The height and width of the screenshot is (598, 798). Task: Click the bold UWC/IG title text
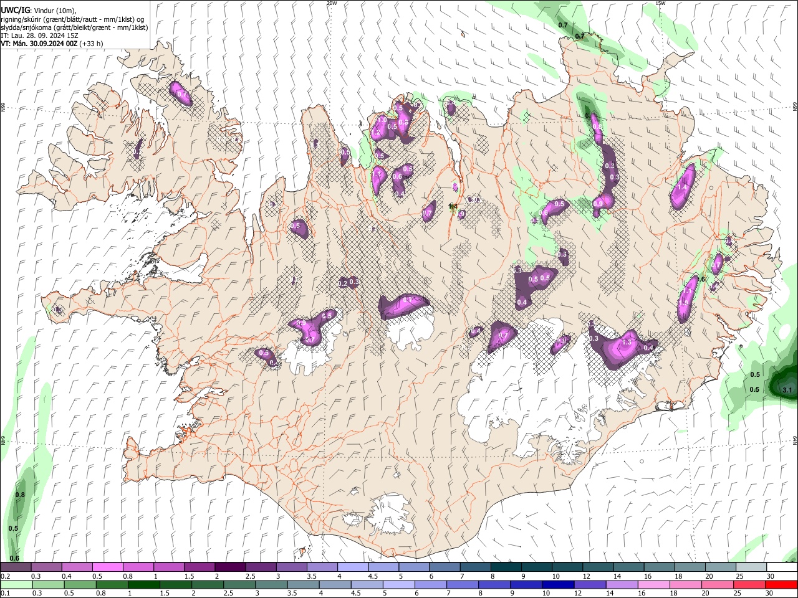[x=14, y=10]
